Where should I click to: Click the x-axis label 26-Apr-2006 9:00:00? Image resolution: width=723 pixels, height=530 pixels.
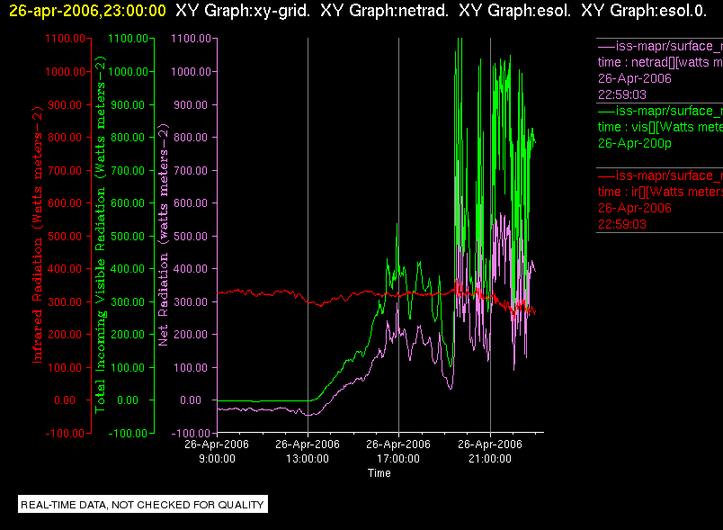tap(217, 451)
